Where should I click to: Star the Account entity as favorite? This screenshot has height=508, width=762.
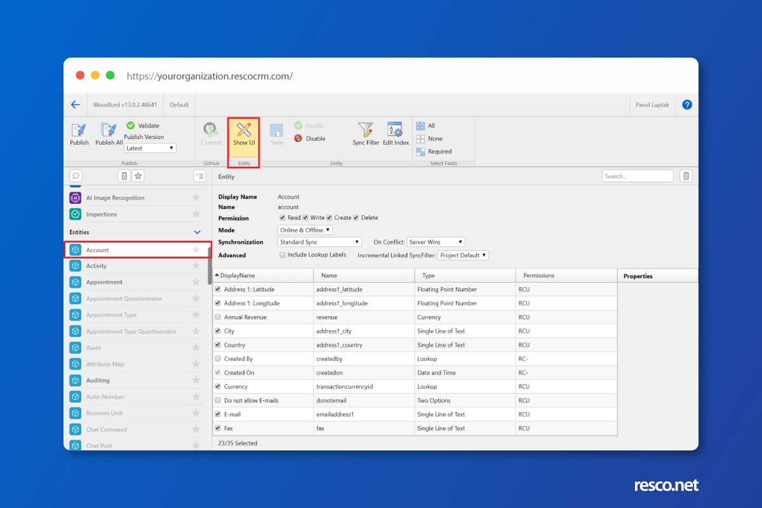[196, 250]
